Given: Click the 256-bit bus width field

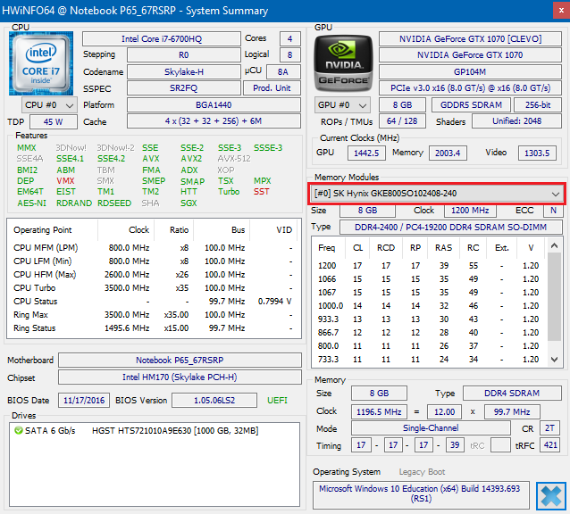Looking at the screenshot, I should pyautogui.click(x=538, y=105).
